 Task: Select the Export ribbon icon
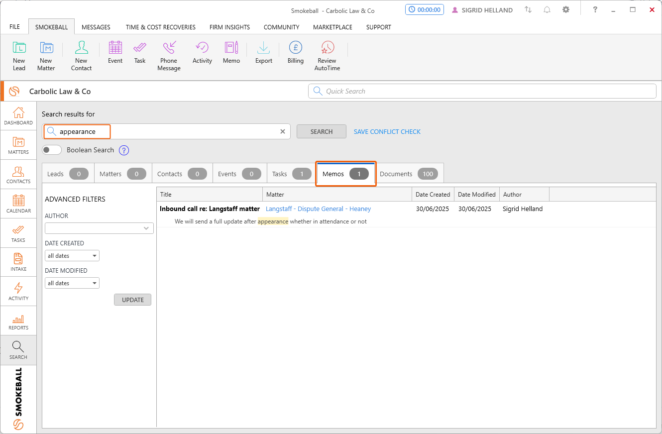pyautogui.click(x=263, y=52)
